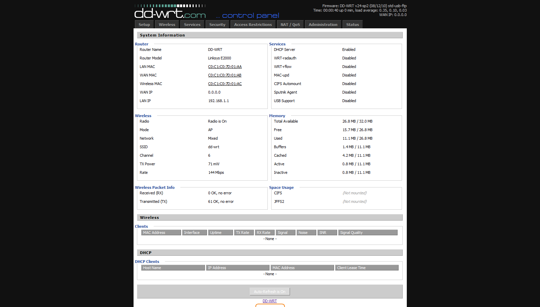Viewport: 540px width, 307px height.
Task: Click the Total Available memory value
Action: [358, 122]
